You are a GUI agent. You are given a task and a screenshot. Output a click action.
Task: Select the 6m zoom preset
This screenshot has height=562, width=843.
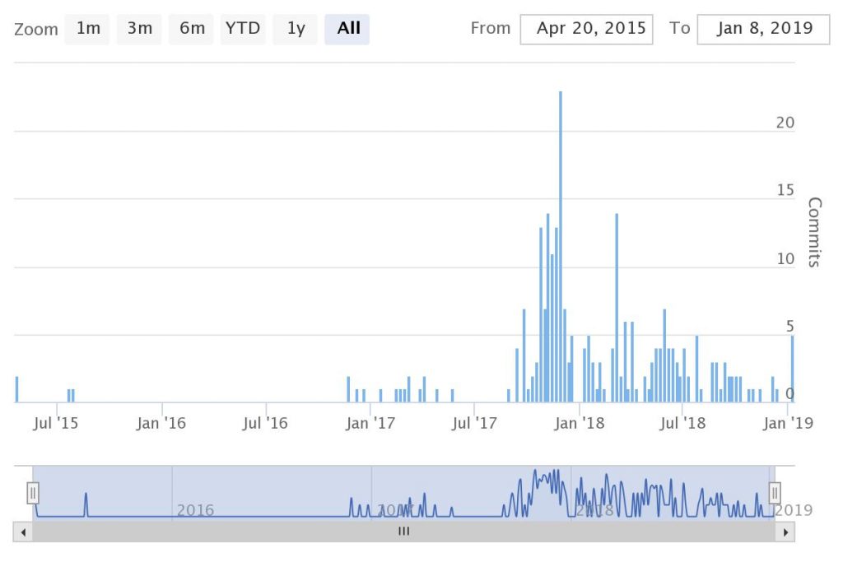pos(191,29)
